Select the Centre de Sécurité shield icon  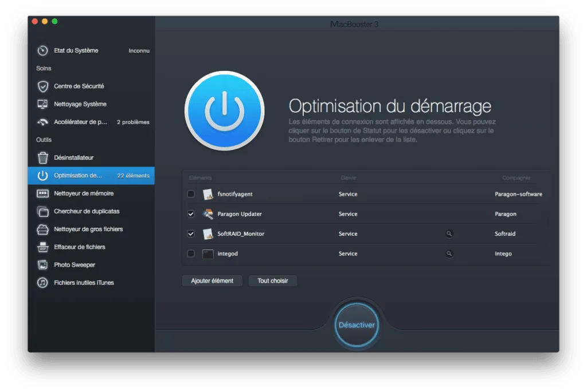click(42, 86)
